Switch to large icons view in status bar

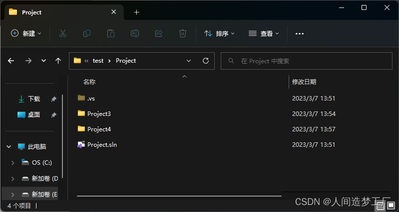coord(391,205)
